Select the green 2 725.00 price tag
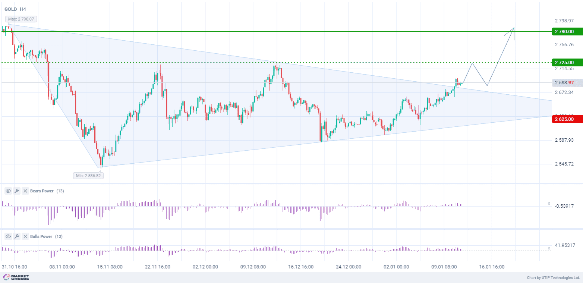The height and width of the screenshot is (283, 583). (x=566, y=62)
